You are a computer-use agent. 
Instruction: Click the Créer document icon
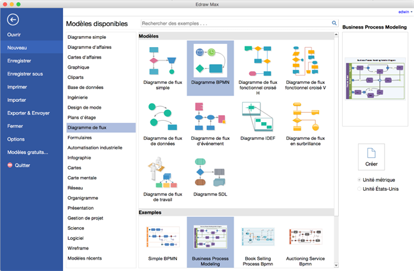tap(371, 157)
